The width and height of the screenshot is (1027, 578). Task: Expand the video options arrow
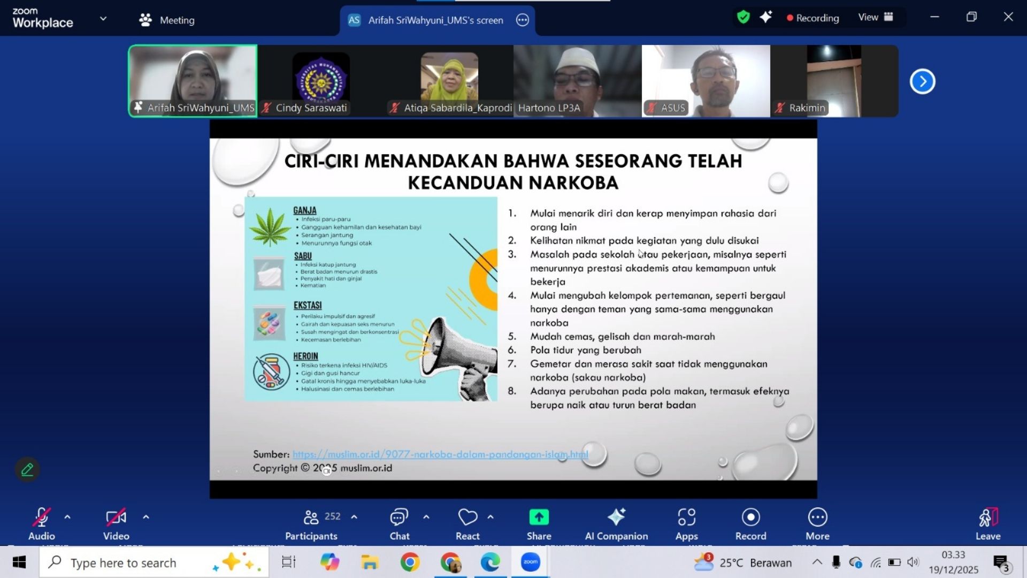pyautogui.click(x=146, y=517)
